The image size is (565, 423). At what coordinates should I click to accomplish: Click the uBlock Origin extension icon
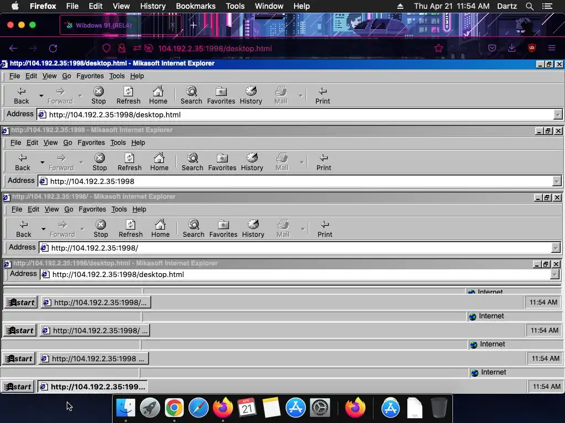[x=531, y=48]
